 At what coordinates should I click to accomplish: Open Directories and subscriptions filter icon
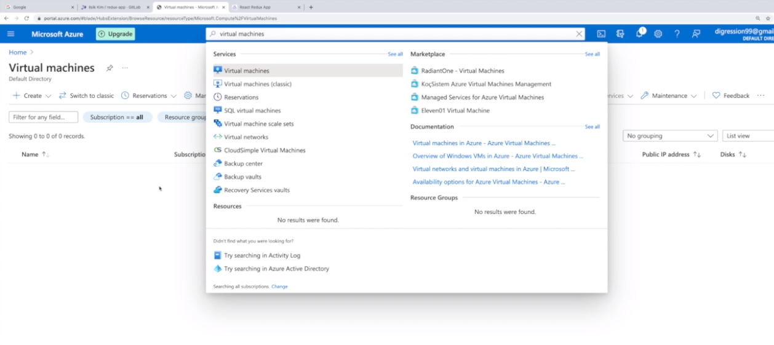[x=620, y=34]
